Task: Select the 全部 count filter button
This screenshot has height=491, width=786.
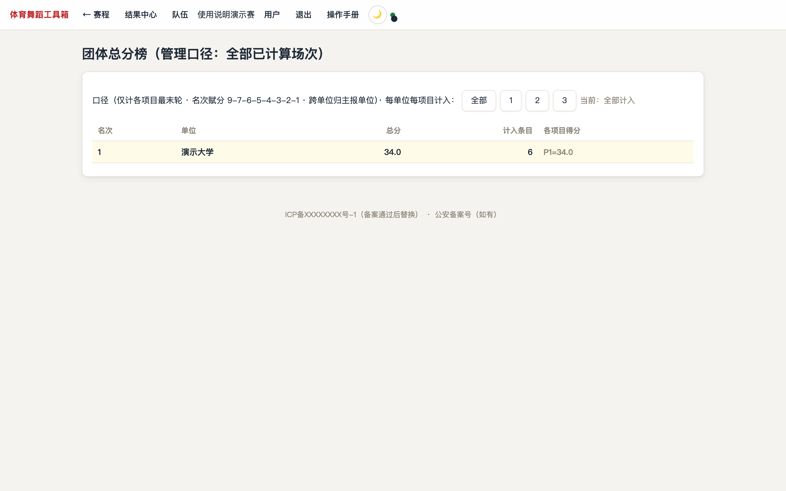Action: coord(479,100)
